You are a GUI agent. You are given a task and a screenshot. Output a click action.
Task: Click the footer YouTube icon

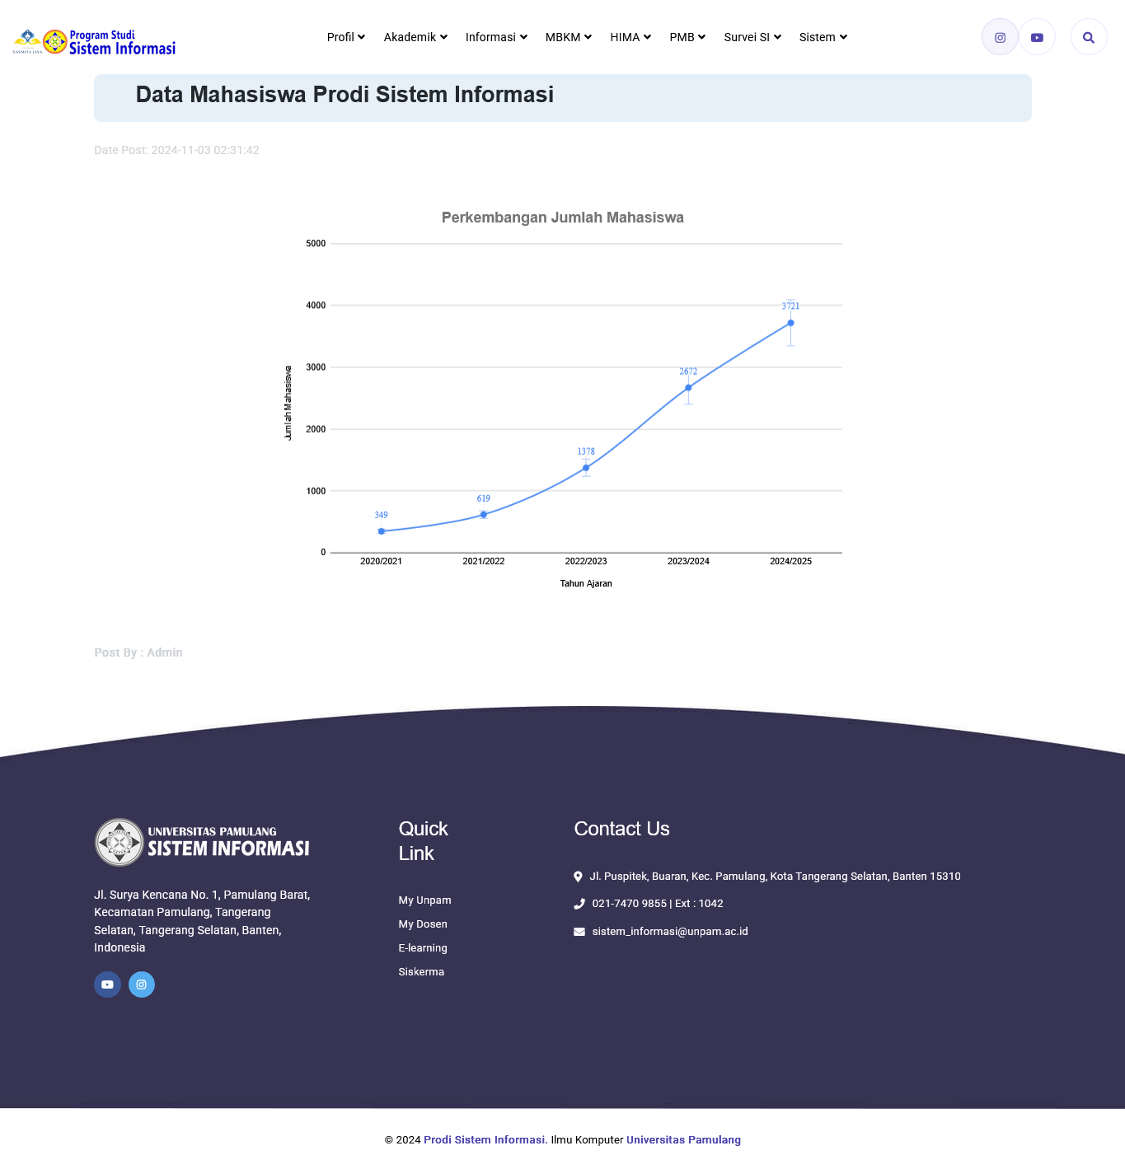point(107,984)
